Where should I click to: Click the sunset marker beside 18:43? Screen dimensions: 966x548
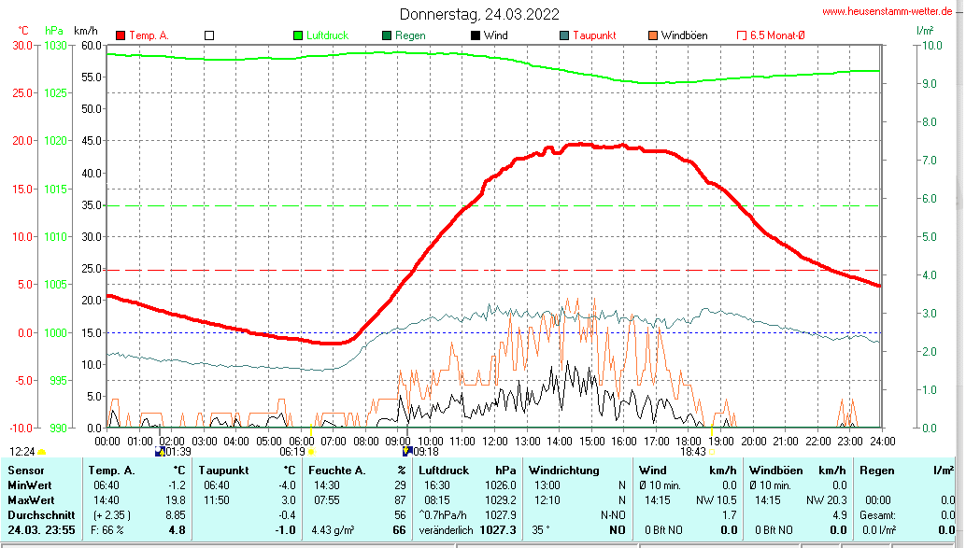pos(714,452)
